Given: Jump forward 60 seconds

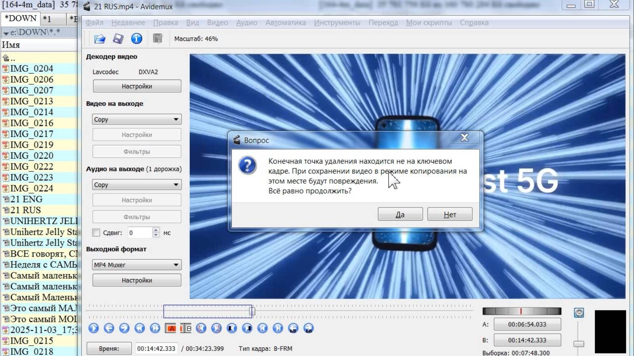Looking at the screenshot, I should pos(309,328).
